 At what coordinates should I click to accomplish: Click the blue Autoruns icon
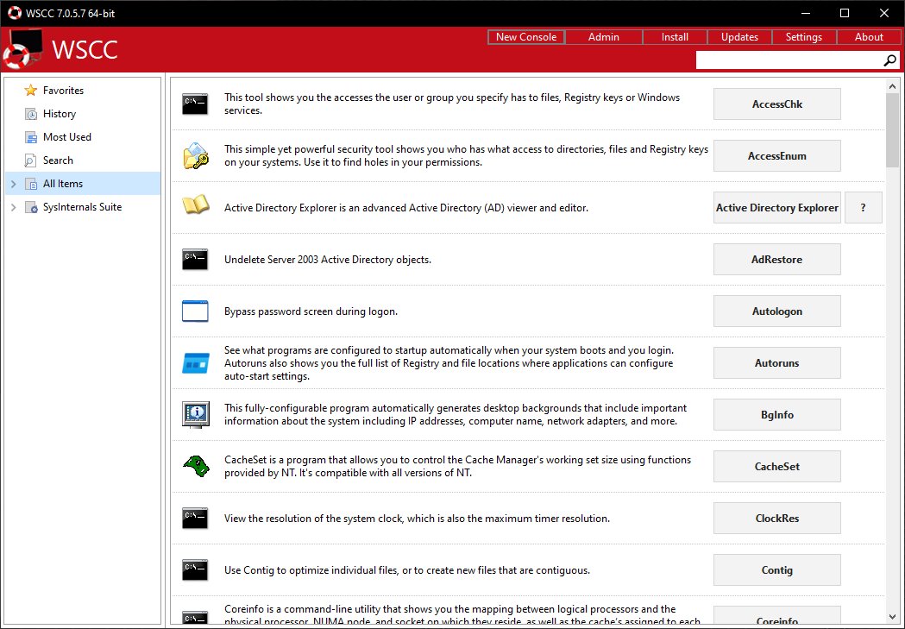[195, 363]
